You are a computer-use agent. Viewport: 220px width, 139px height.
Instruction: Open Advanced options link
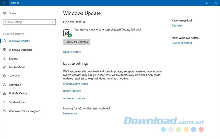[74, 98]
